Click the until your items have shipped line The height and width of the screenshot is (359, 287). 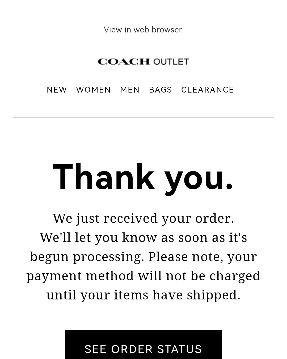point(143,295)
